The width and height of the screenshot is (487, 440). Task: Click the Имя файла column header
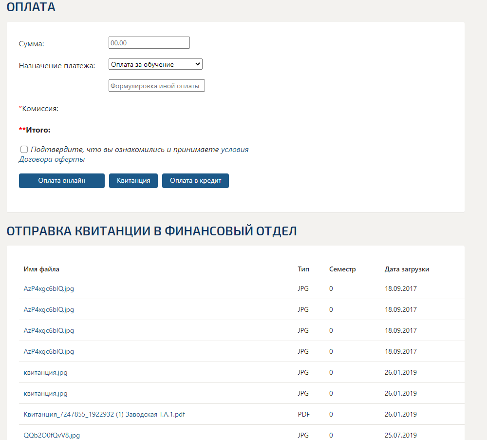(41, 269)
